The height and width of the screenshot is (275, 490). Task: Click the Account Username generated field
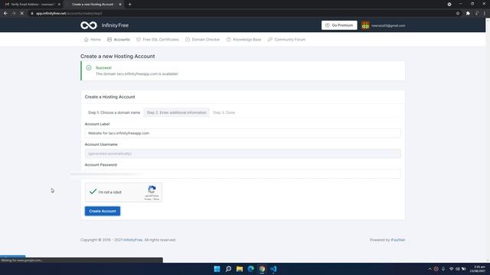click(243, 154)
